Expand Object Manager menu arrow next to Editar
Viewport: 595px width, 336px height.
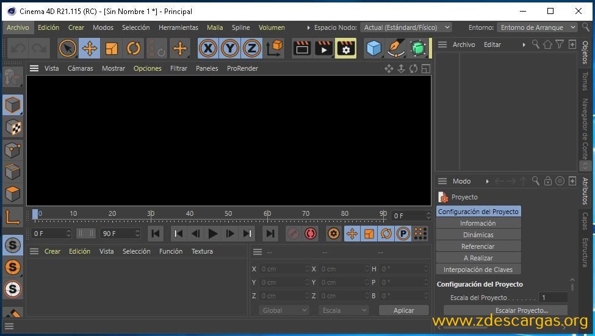(x=524, y=45)
